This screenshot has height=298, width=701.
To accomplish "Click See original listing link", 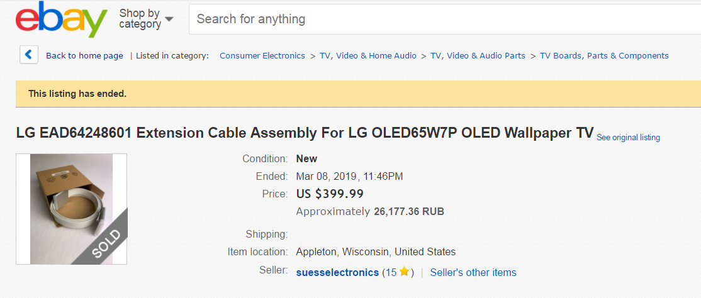I will pyautogui.click(x=628, y=137).
